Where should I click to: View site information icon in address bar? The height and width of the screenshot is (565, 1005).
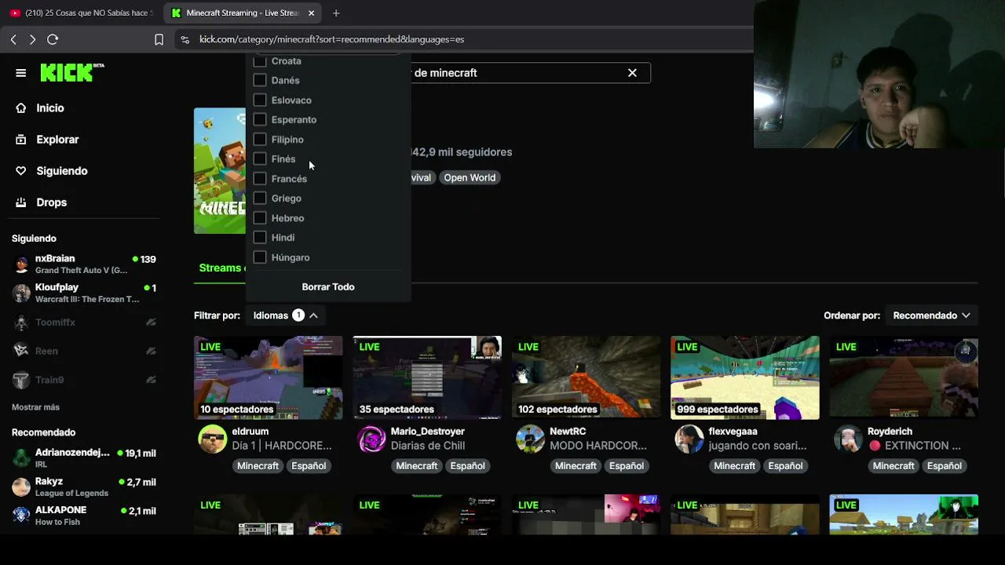[185, 39]
